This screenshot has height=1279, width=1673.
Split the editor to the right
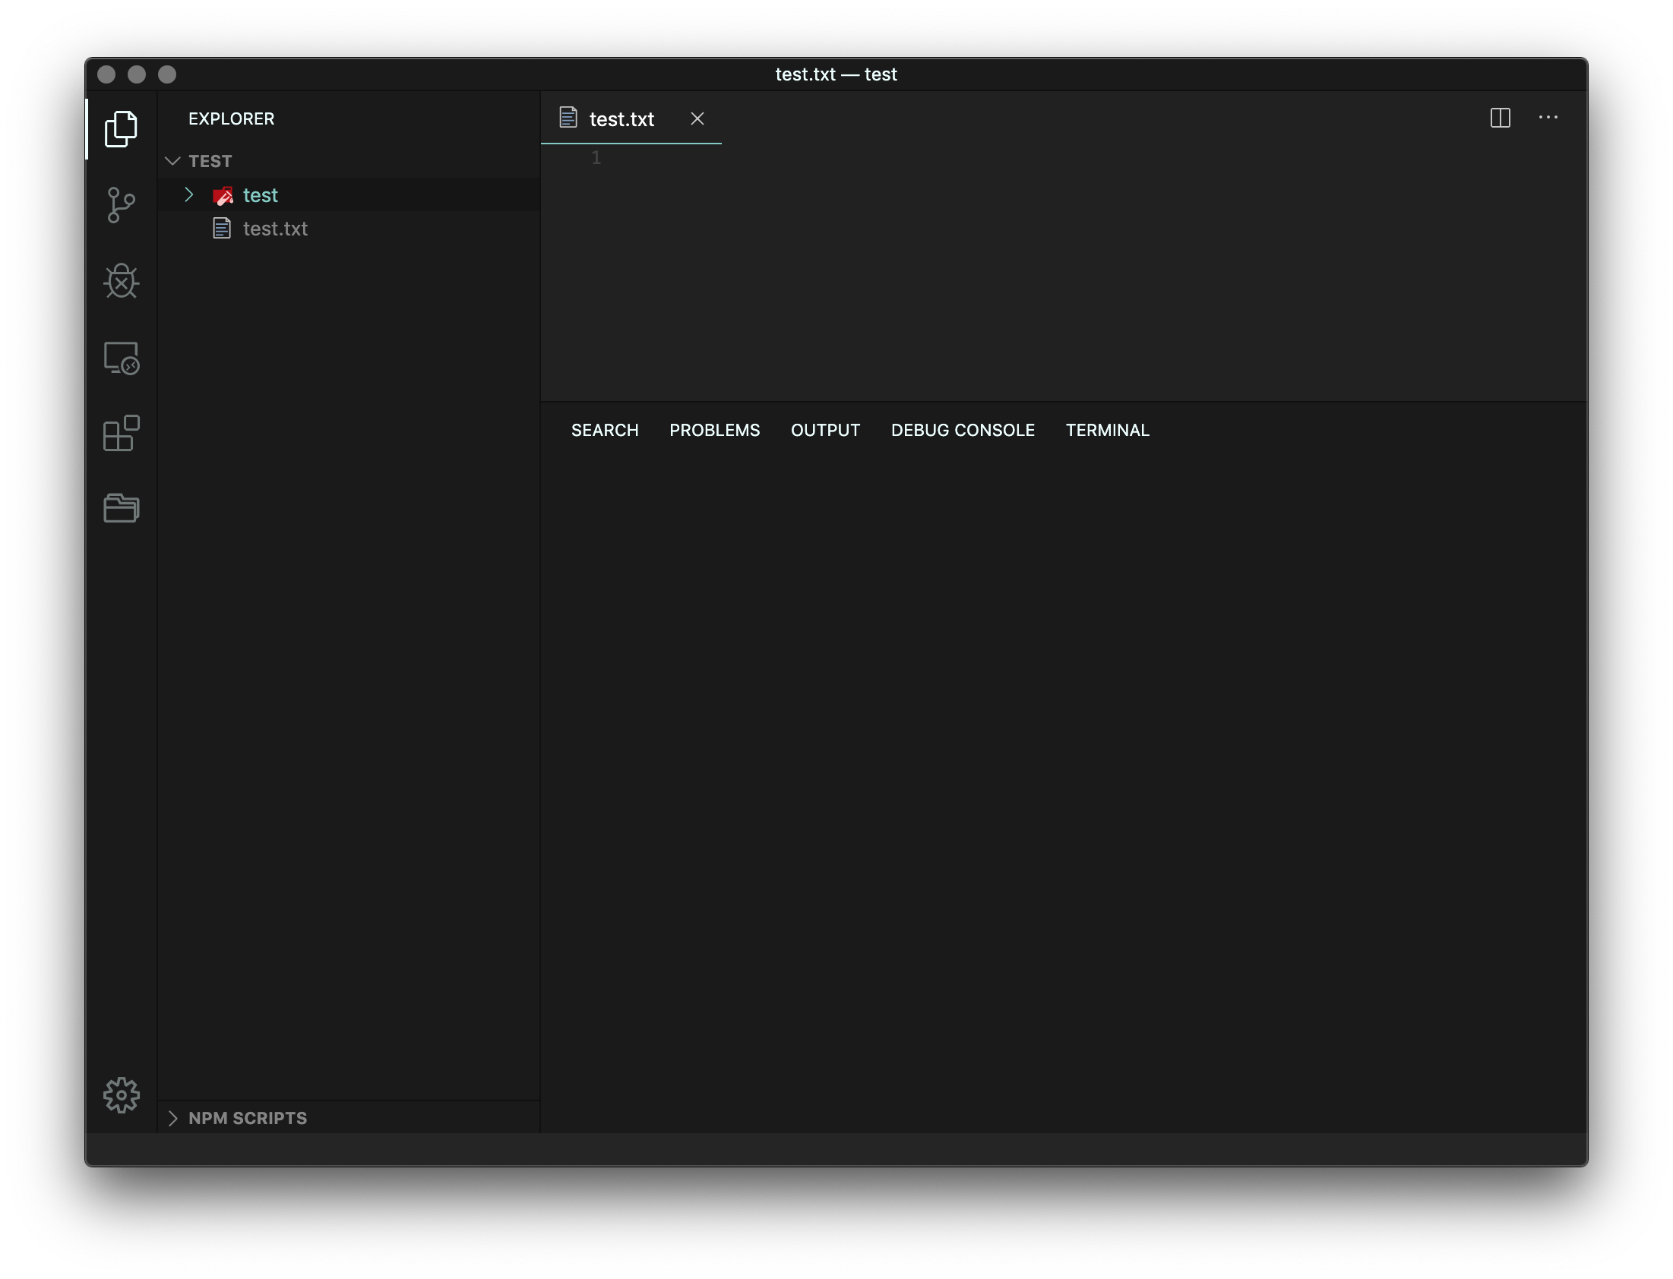(1500, 118)
